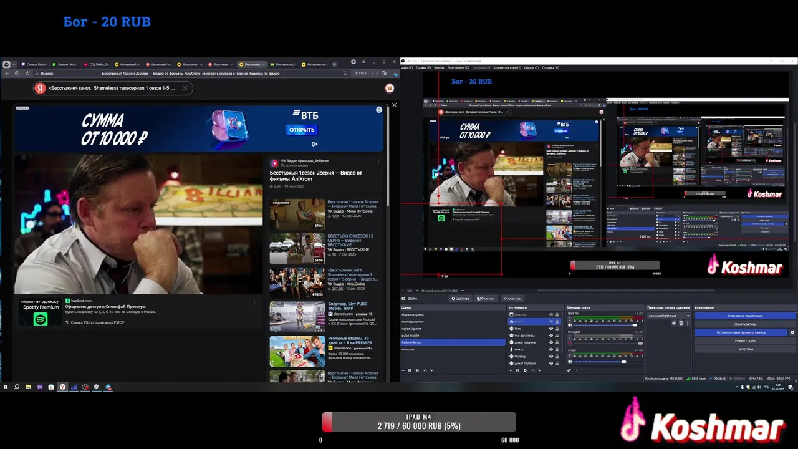Toggle visibility of the ВЕБКА source
The height and width of the screenshot is (449, 798).
pos(551,321)
